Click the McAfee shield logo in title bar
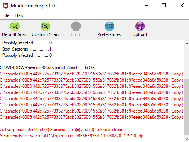The width and height of the screenshot is (189, 142). (x=6, y=5)
